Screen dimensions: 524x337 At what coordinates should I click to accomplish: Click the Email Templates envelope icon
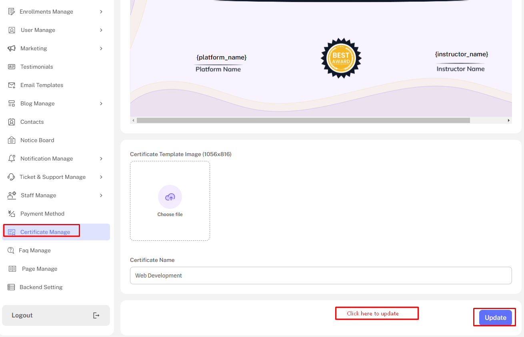click(x=12, y=85)
